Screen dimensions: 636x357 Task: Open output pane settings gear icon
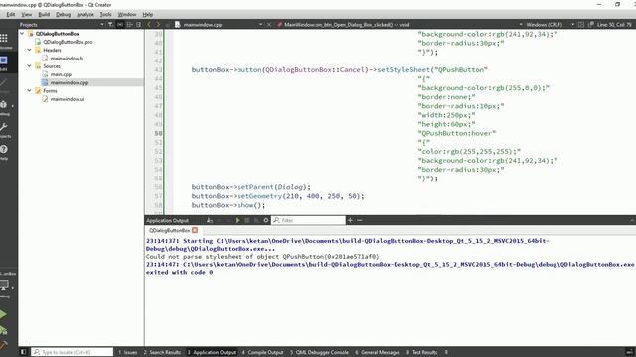[x=266, y=220]
